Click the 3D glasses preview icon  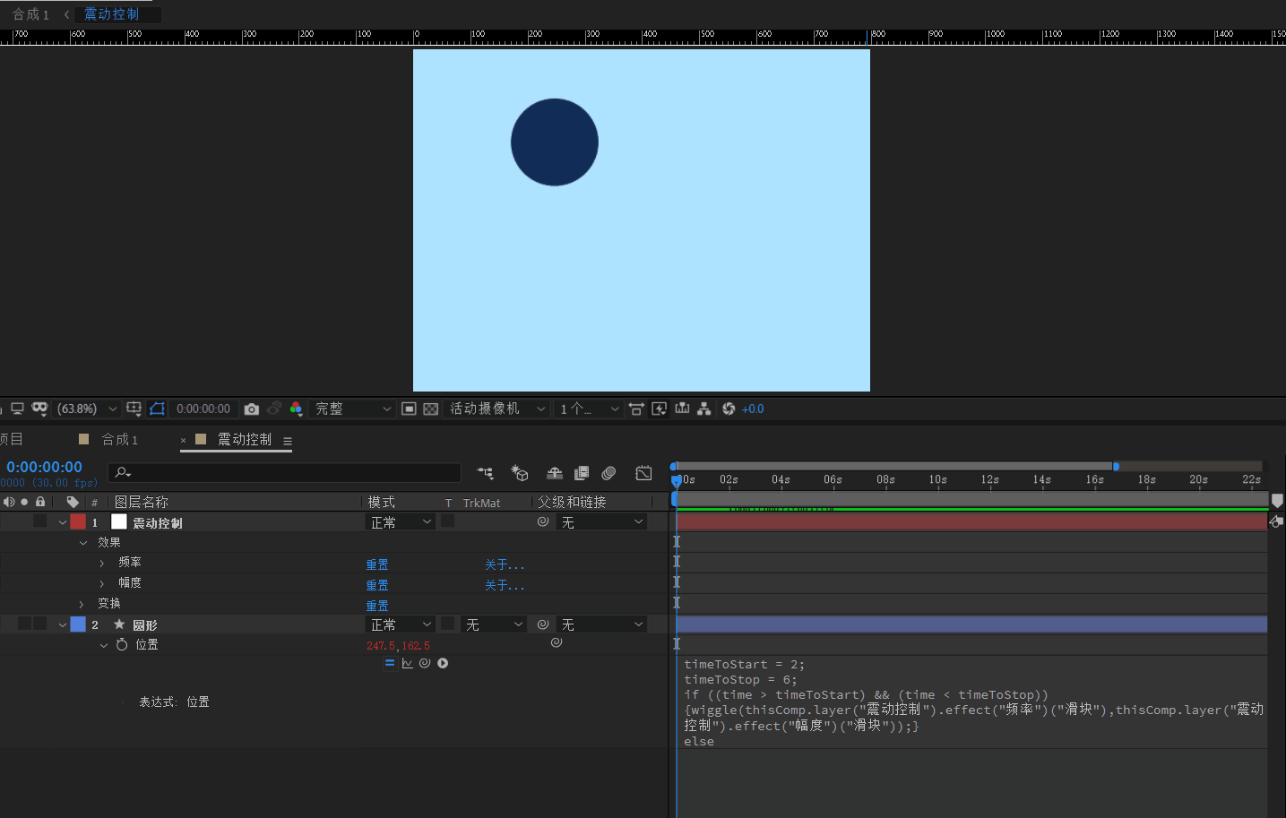pos(39,409)
